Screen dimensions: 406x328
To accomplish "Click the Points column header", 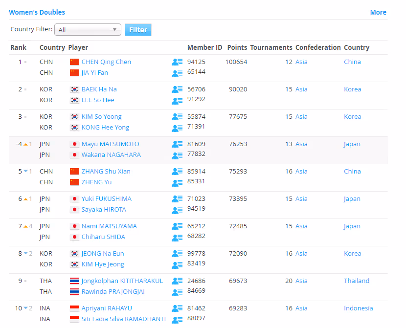I will coord(237,47).
